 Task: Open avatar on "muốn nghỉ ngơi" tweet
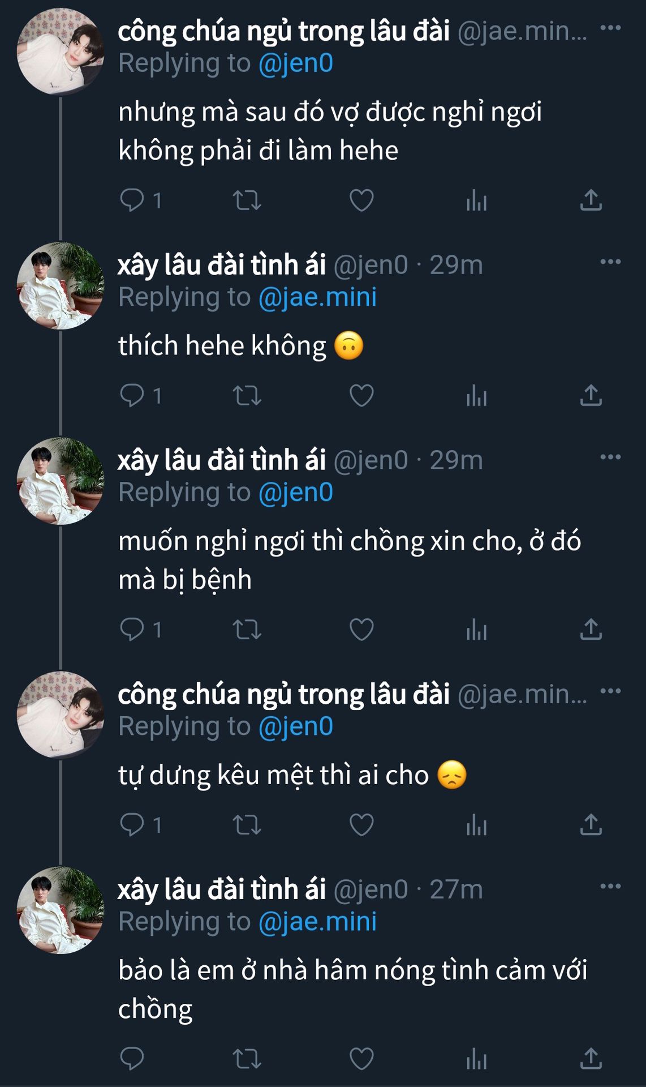tap(60, 481)
